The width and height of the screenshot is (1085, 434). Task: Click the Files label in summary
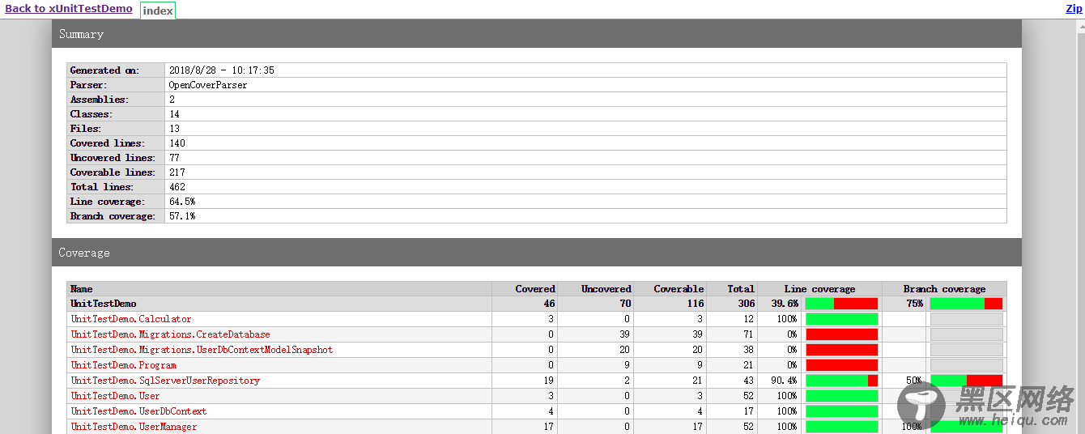85,129
